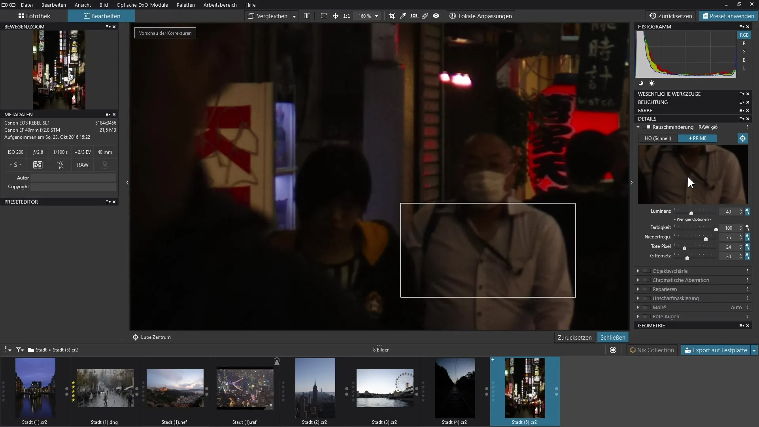Switch to Fotothek tab
The image size is (759, 427).
pos(34,16)
